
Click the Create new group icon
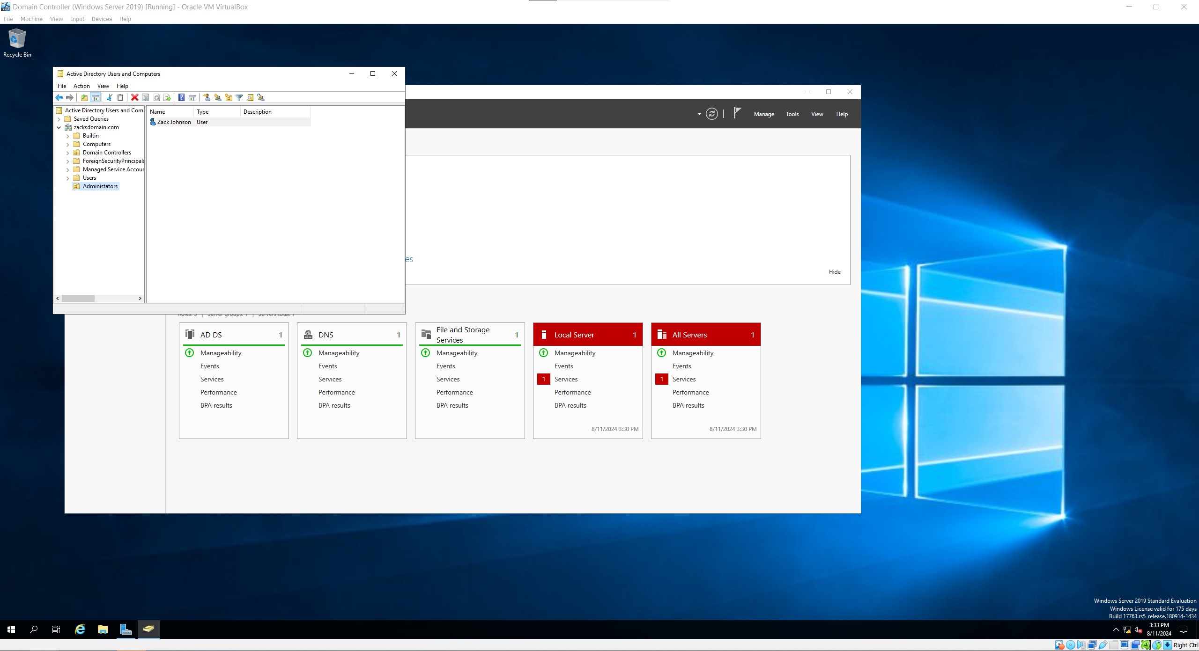tap(217, 97)
